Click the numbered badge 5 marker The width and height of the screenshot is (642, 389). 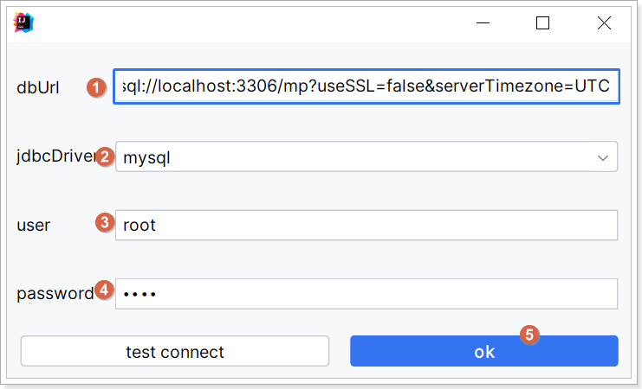click(x=529, y=335)
